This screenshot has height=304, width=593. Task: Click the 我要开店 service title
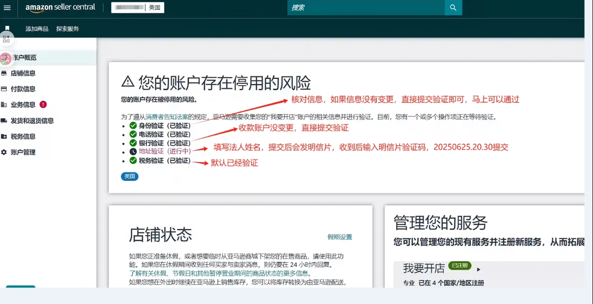[424, 268]
